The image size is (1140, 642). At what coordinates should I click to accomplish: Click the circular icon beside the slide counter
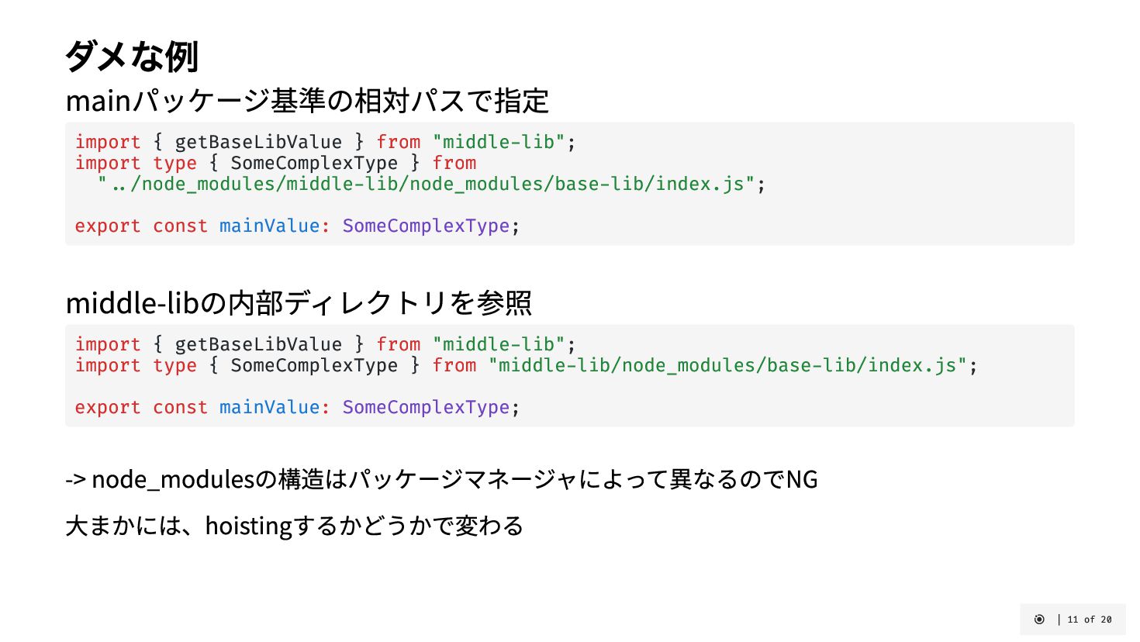1039,620
